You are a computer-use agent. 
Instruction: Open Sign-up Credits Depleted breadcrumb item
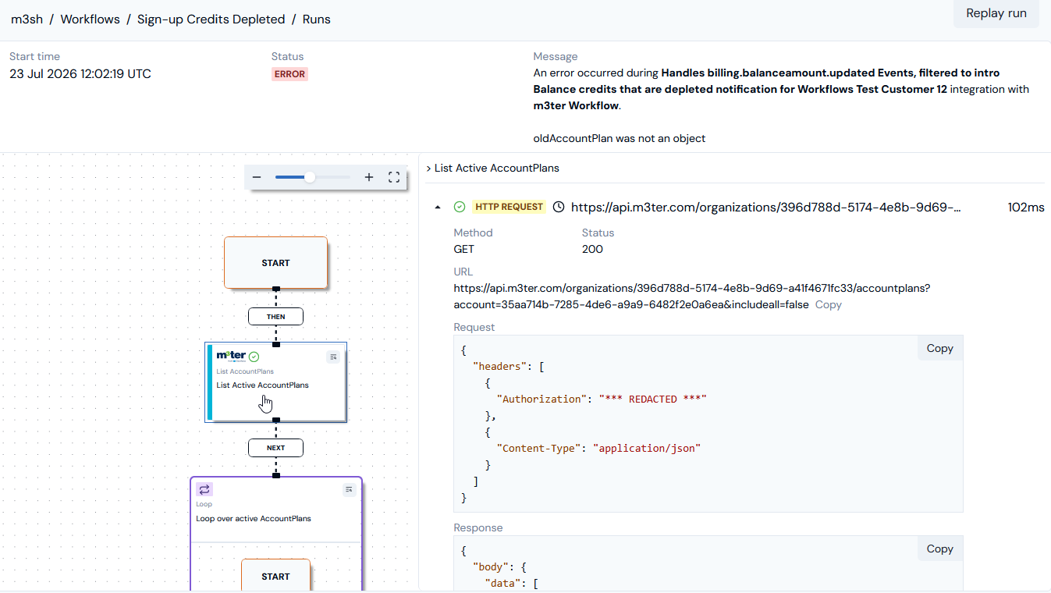click(x=211, y=20)
